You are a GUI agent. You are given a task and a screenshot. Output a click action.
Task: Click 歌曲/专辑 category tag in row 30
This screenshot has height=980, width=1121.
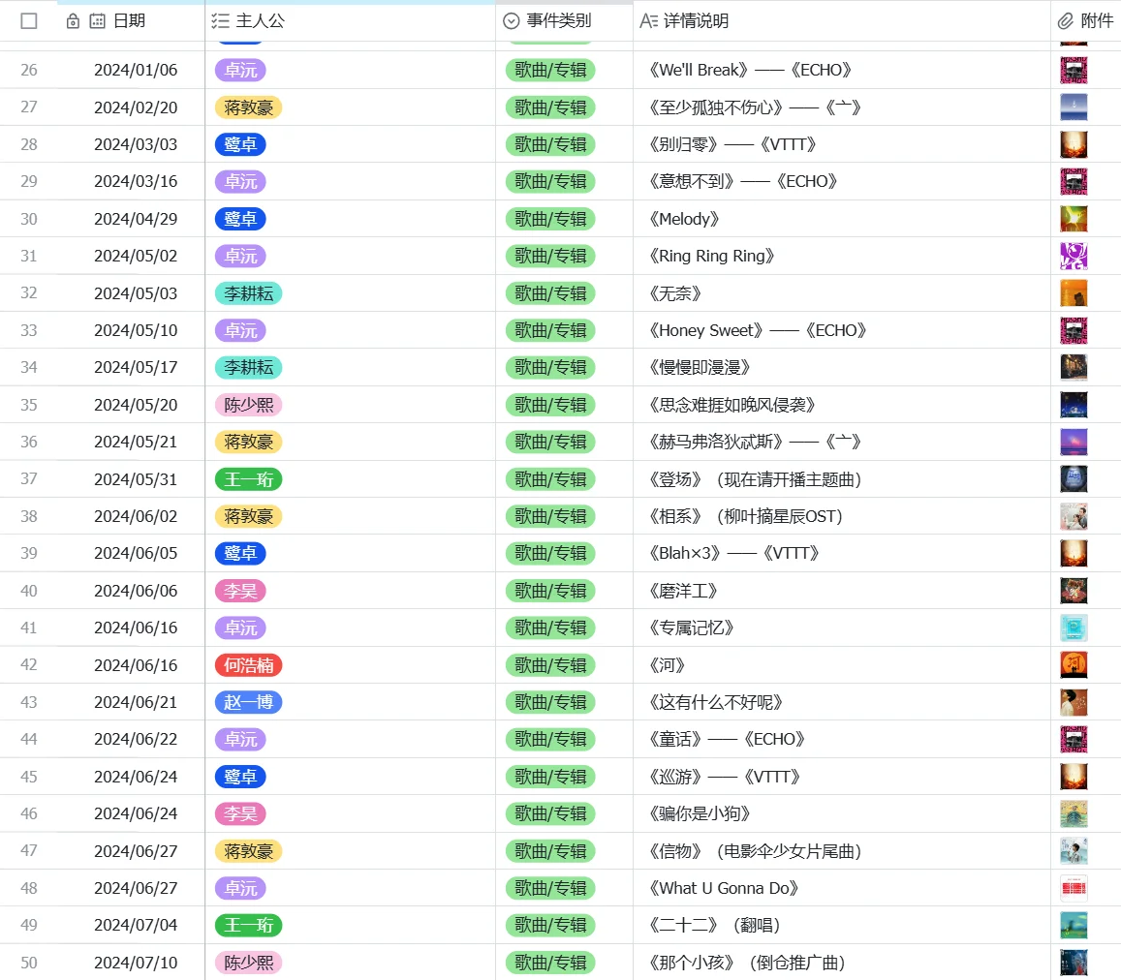point(550,219)
